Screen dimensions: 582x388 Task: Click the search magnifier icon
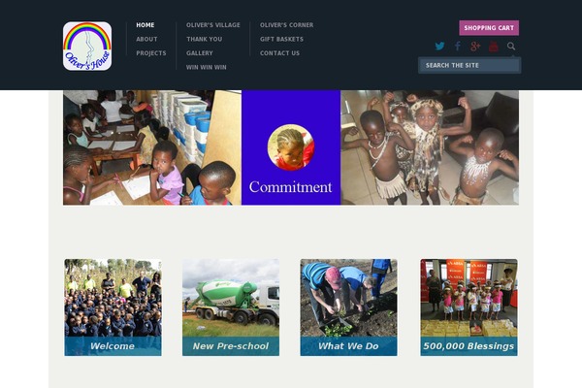coord(511,46)
